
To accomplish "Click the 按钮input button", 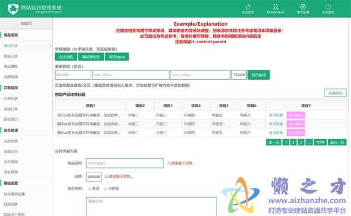I will (x=117, y=57).
